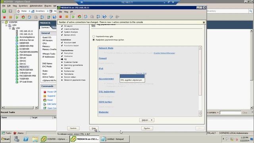
Task: Open View menu in MEDDATA console window
Action: [66, 12]
